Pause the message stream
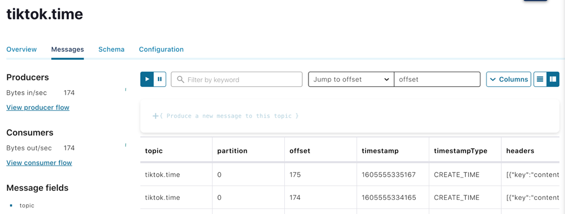 point(160,79)
